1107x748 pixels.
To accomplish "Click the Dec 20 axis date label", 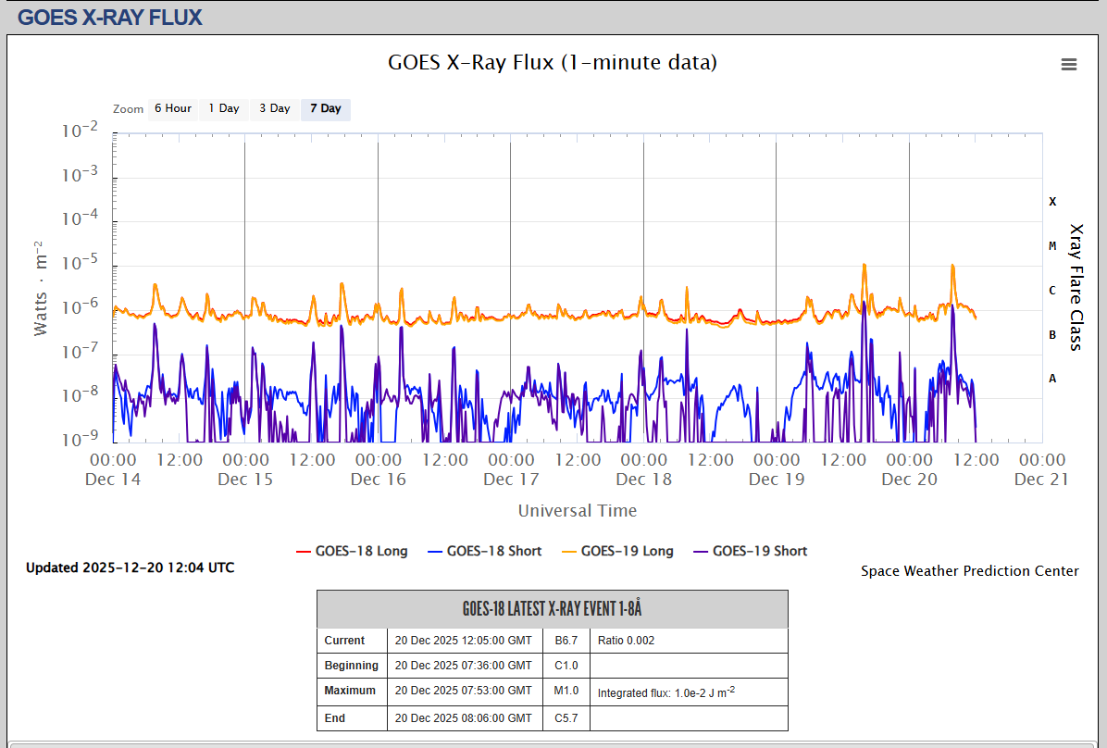I will tap(909, 479).
